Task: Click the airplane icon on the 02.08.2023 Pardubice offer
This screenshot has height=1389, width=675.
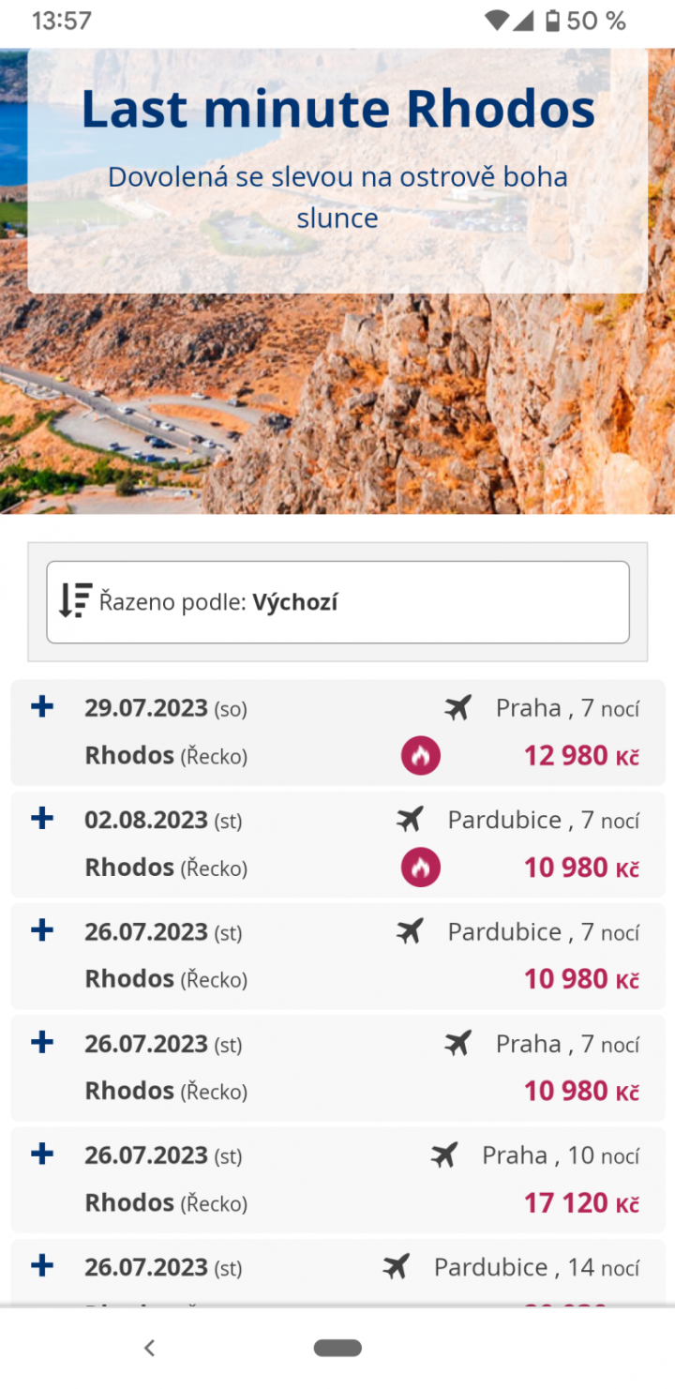Action: [x=410, y=820]
